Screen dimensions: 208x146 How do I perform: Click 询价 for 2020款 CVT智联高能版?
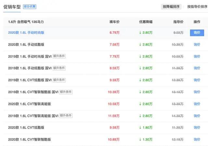point(197,104)
